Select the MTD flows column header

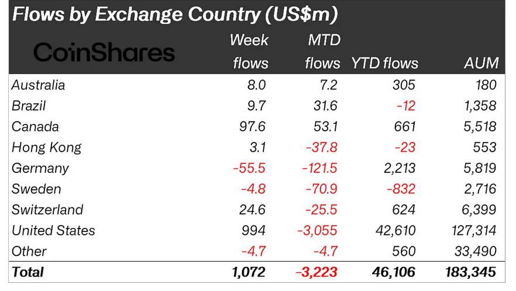(x=323, y=51)
